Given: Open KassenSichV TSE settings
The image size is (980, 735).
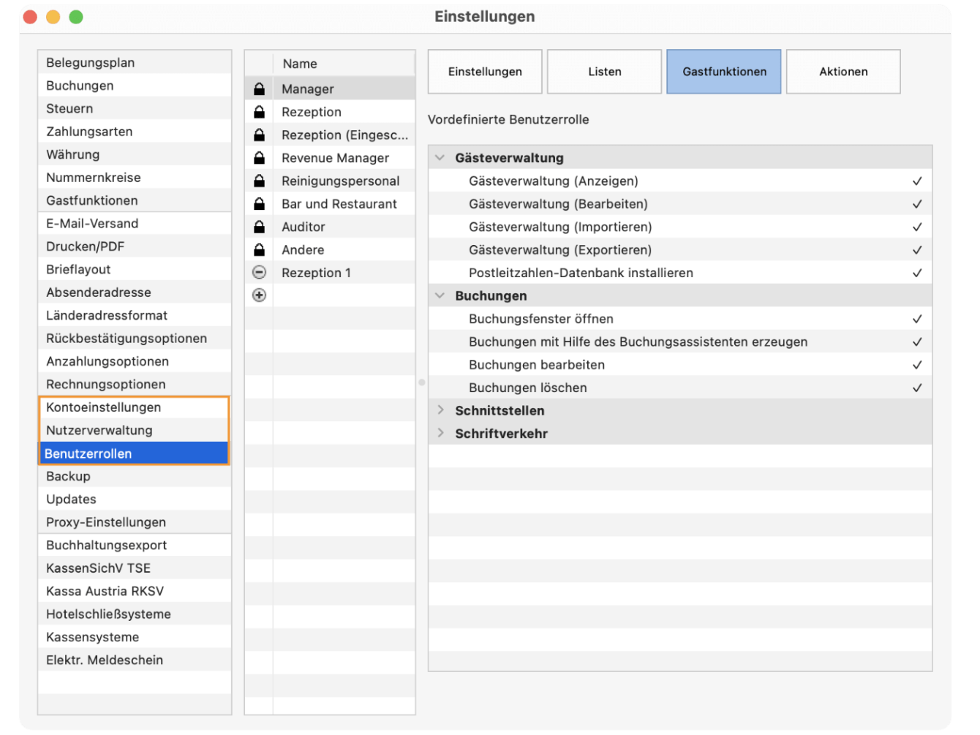Looking at the screenshot, I should point(135,568).
